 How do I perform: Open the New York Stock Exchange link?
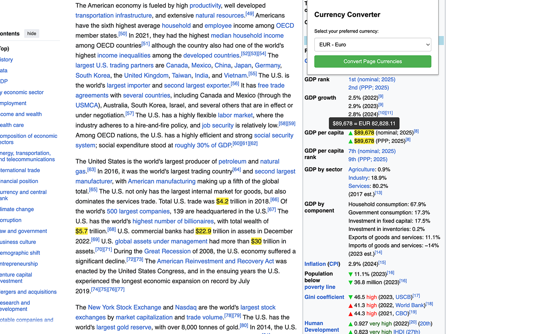(x=125, y=307)
